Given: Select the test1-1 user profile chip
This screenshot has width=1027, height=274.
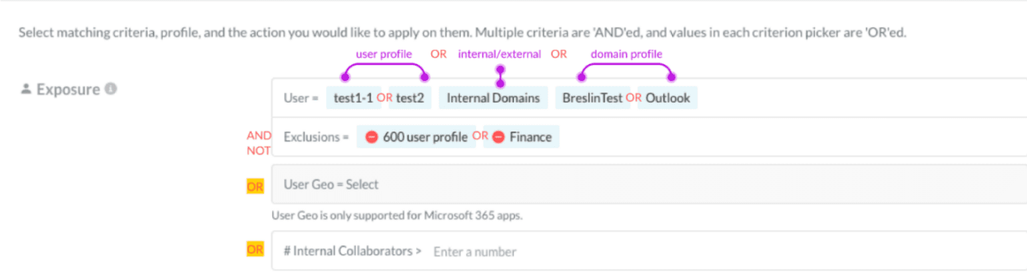Looking at the screenshot, I should tap(353, 98).
